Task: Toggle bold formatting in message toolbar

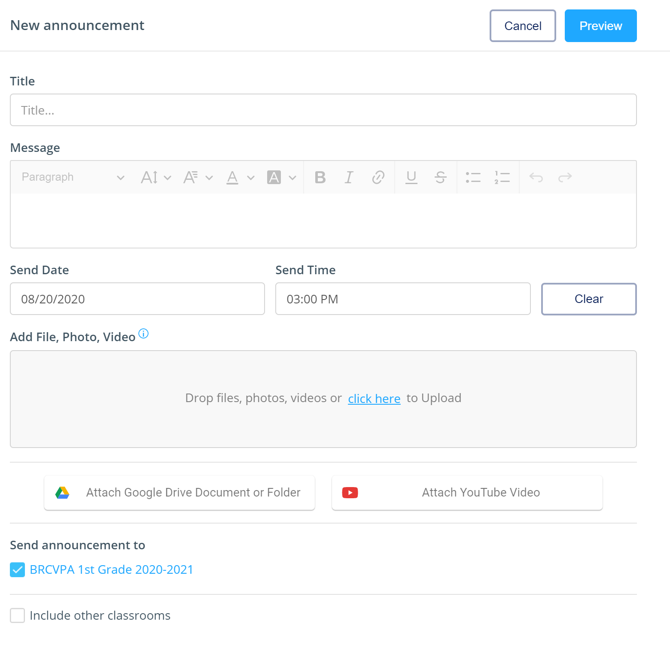Action: (320, 177)
